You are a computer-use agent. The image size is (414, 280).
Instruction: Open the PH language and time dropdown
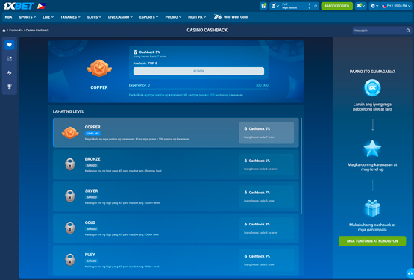pyautogui.click(x=396, y=6)
